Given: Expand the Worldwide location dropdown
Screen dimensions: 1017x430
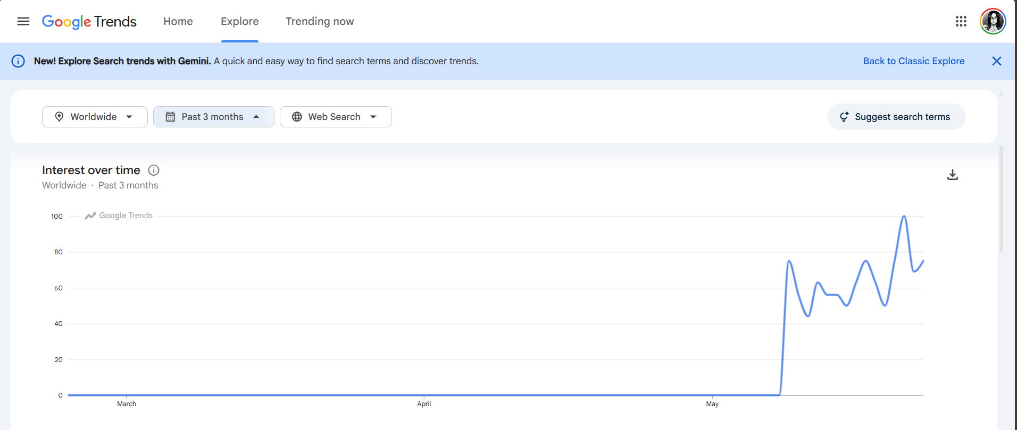Looking at the screenshot, I should pyautogui.click(x=95, y=117).
